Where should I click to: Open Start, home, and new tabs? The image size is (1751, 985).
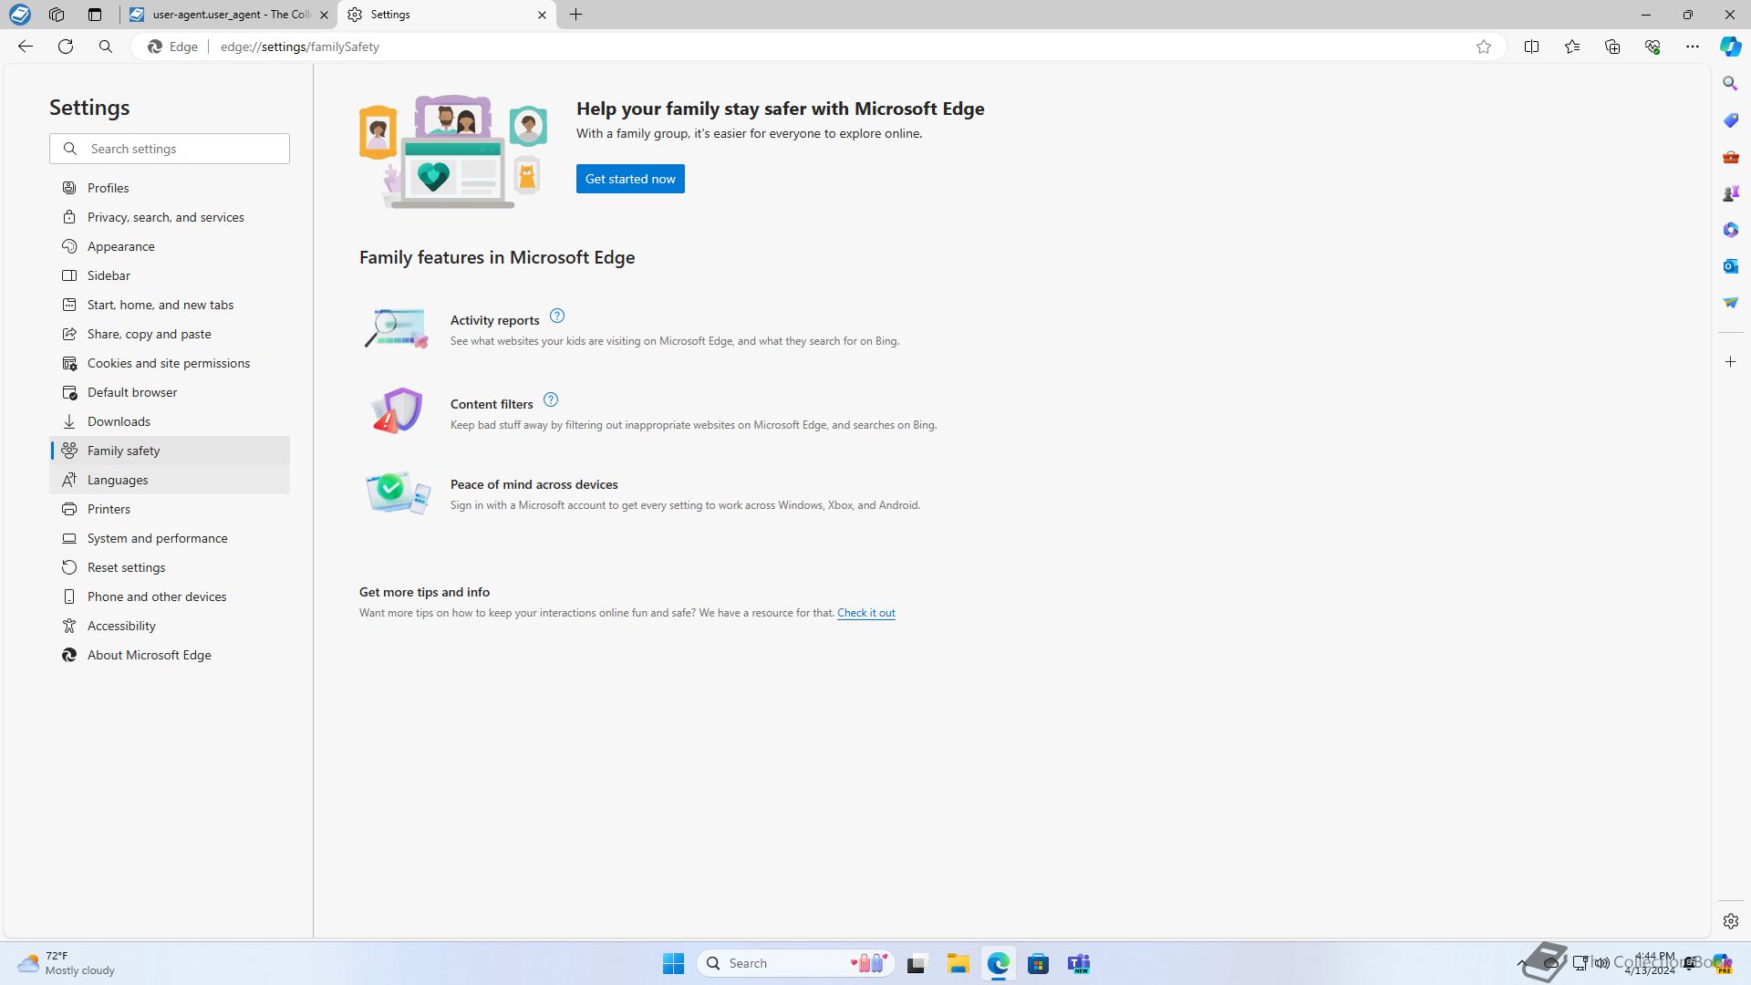click(x=170, y=305)
